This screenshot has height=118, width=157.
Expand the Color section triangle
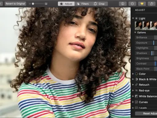[133, 74]
